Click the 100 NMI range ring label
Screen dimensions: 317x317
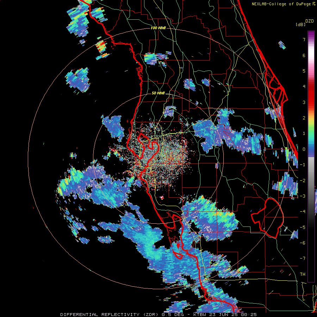[x=158, y=28]
